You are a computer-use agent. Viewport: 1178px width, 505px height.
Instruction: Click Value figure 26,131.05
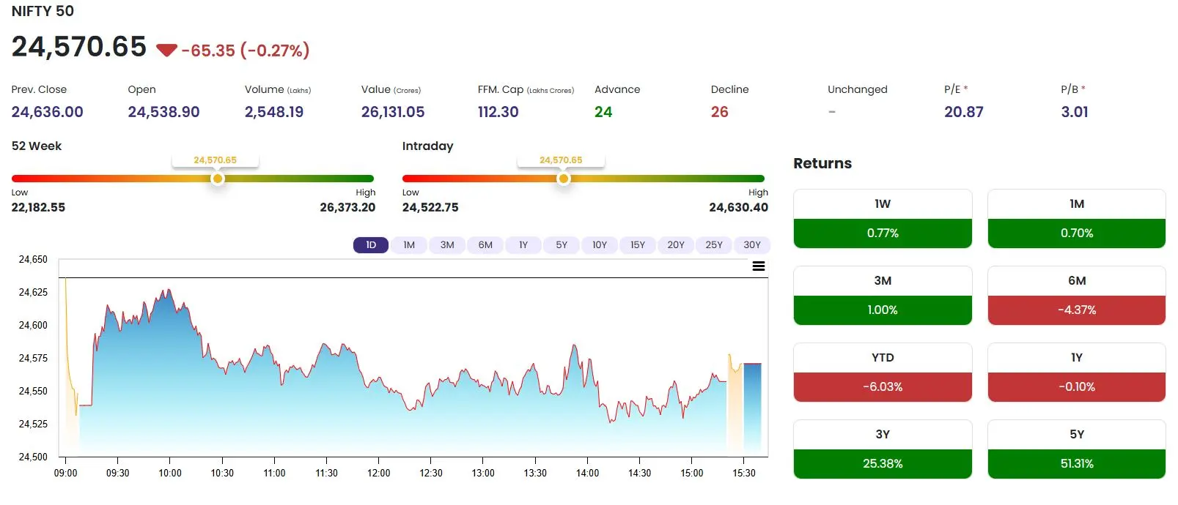(x=393, y=112)
